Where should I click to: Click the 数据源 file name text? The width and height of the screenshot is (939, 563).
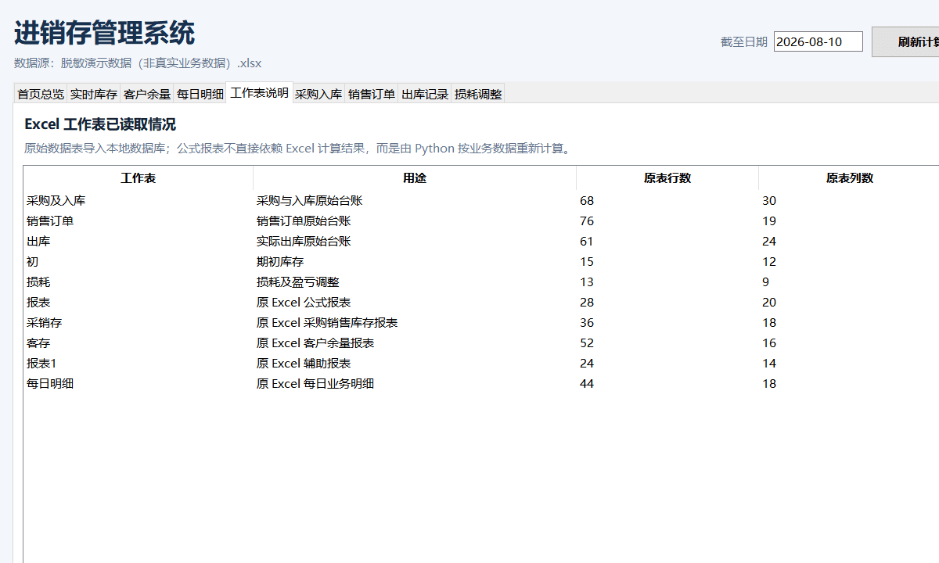pos(138,63)
